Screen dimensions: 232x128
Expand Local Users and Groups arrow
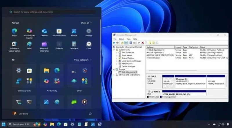pos(117,61)
